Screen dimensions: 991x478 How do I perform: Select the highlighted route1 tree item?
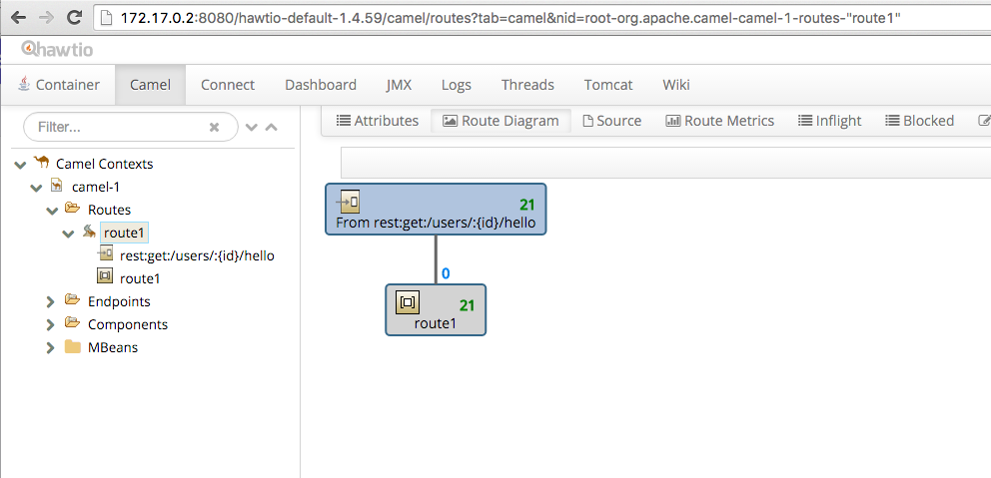tap(125, 233)
